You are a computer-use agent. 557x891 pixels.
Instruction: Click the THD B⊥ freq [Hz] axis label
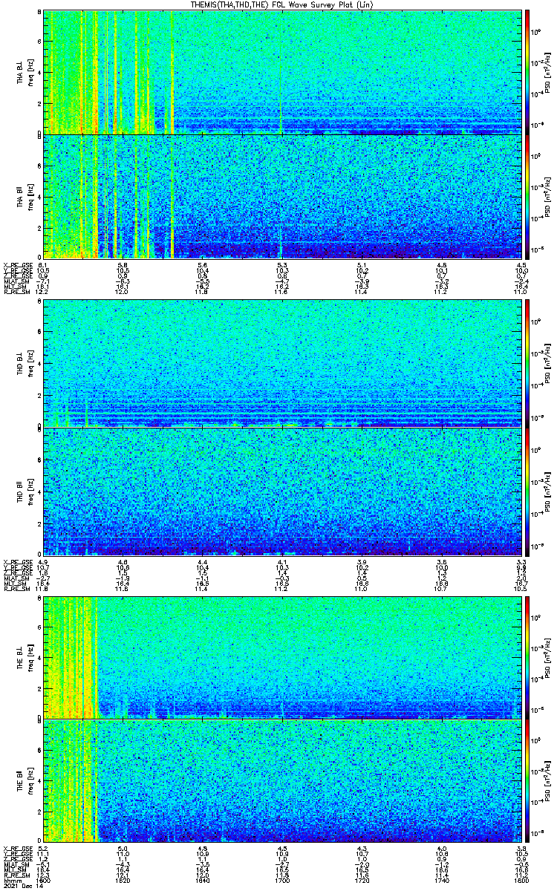click(30, 363)
